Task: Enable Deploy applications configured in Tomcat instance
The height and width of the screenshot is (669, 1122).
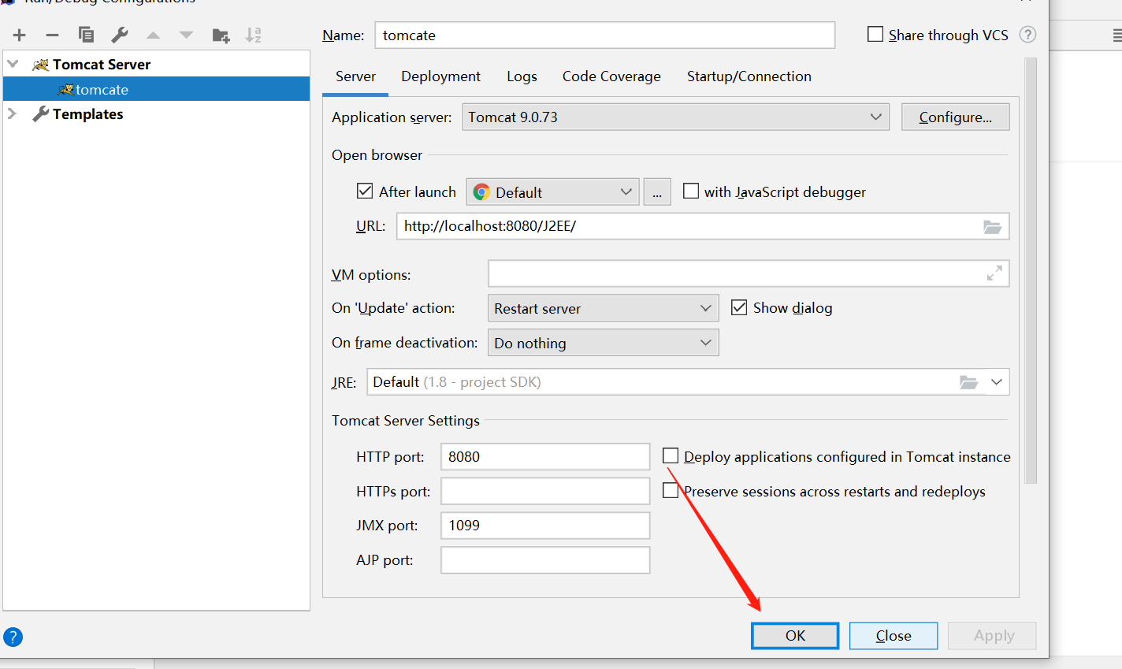Action: click(x=671, y=455)
